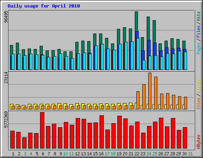The image size is (203, 158).
Task: Select the green Hits bar for day 24
Action: click(148, 28)
